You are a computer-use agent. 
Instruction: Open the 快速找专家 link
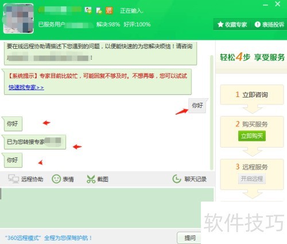(x=26, y=87)
